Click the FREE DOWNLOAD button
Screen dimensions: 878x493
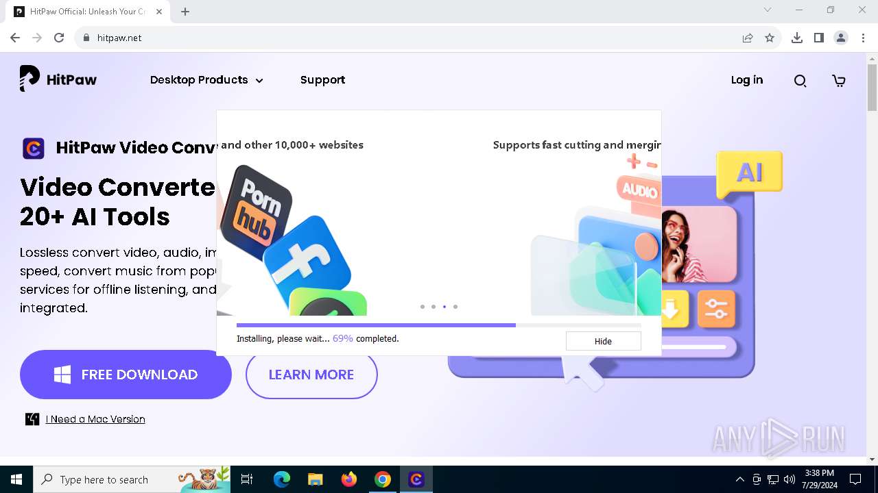[x=126, y=375]
